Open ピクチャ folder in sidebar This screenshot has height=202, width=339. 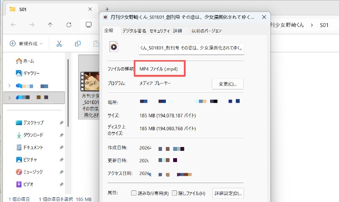pos(26,159)
